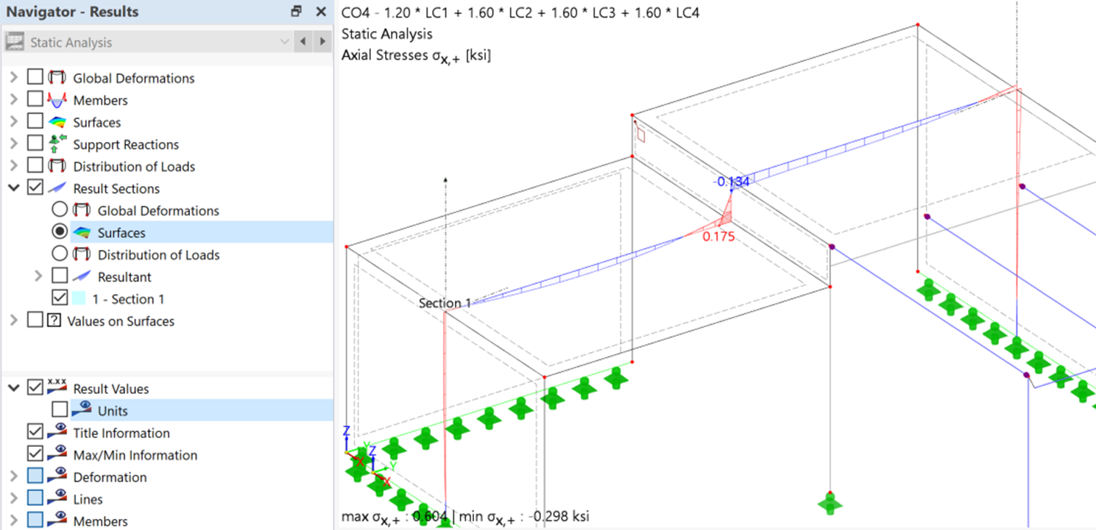Click the Members result diagram icon
The height and width of the screenshot is (530, 1096).
(x=57, y=100)
